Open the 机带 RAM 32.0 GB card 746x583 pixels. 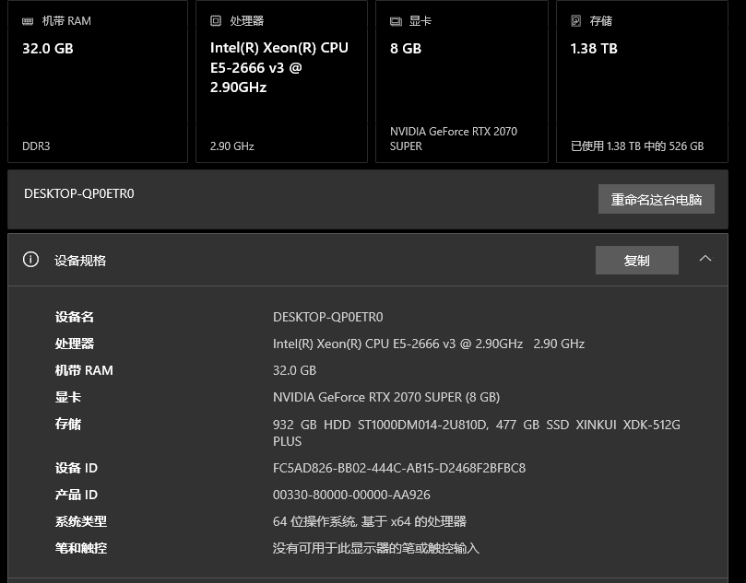pos(98,81)
